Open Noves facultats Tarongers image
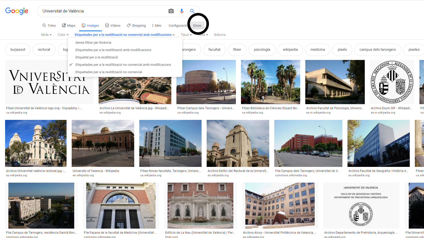Viewport: 424px width, 238px height. 170,143
